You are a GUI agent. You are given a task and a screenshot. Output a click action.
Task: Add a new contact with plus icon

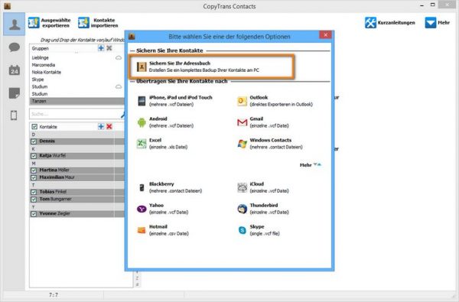click(101, 126)
